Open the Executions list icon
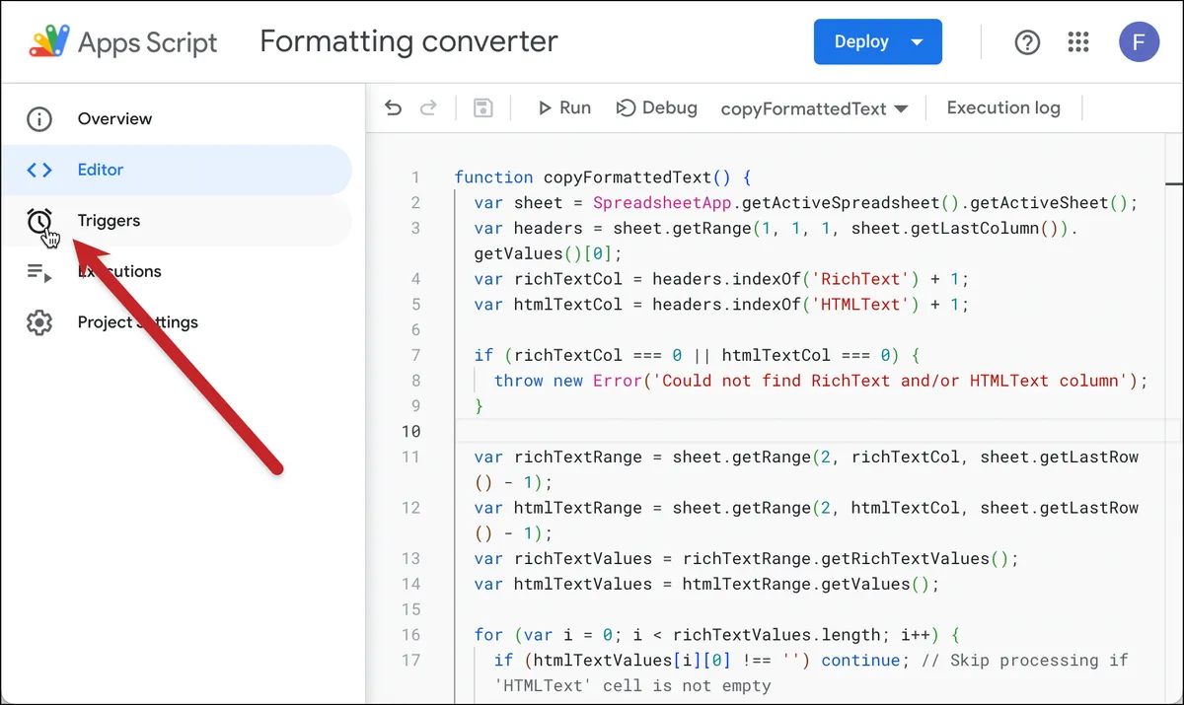Screen dimensions: 1184x705 click(x=39, y=272)
